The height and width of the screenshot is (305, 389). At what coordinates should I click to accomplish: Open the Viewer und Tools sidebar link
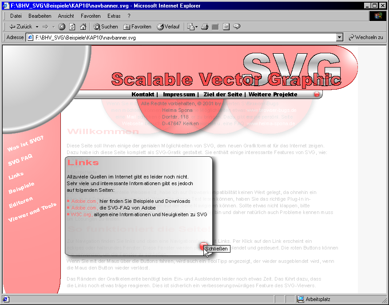click(32, 212)
